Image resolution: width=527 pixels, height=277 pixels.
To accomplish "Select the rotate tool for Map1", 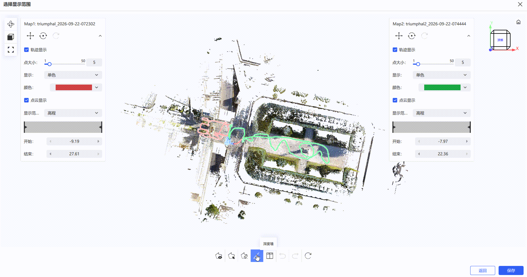I will point(43,36).
